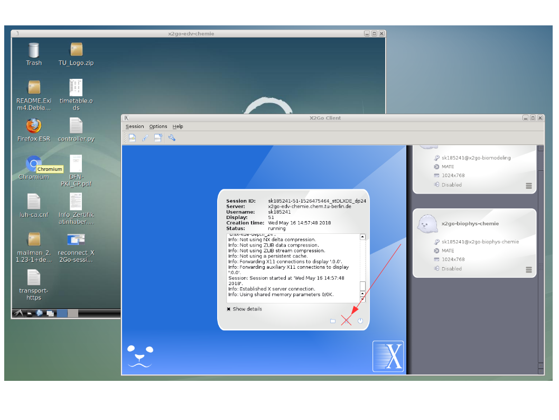Image resolution: width=559 pixels, height=420 pixels.
Task: Open x2go-biomodeling session card options menu
Action: 529,186
